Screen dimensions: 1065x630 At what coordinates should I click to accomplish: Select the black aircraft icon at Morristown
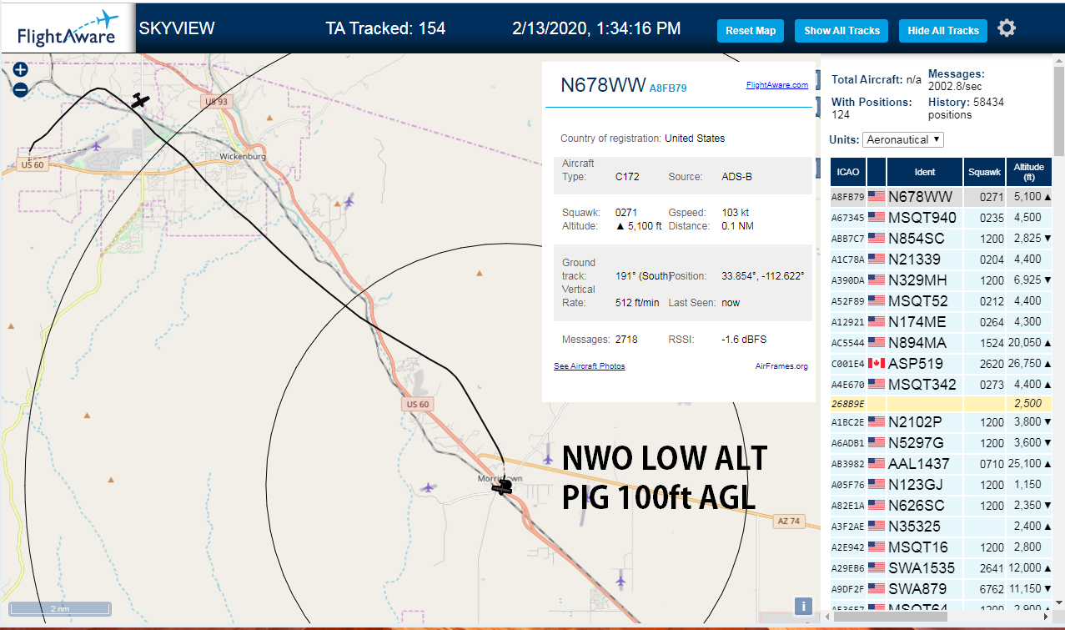502,486
